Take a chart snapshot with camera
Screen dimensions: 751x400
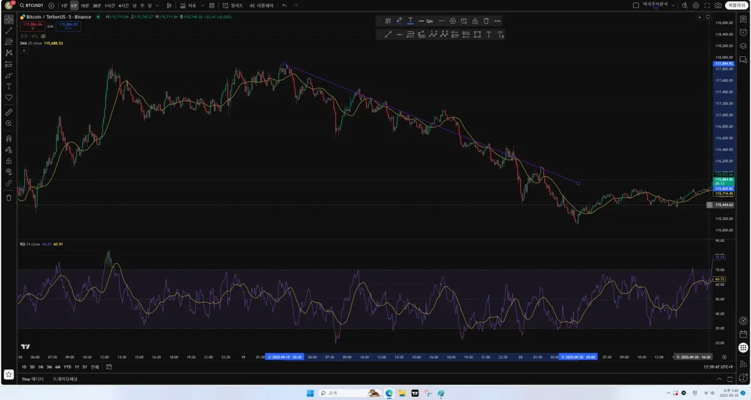pyautogui.click(x=718, y=5)
